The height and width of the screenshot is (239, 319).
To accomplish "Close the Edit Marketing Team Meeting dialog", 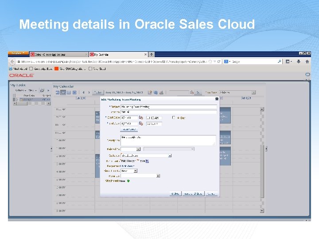I will (x=217, y=99).
